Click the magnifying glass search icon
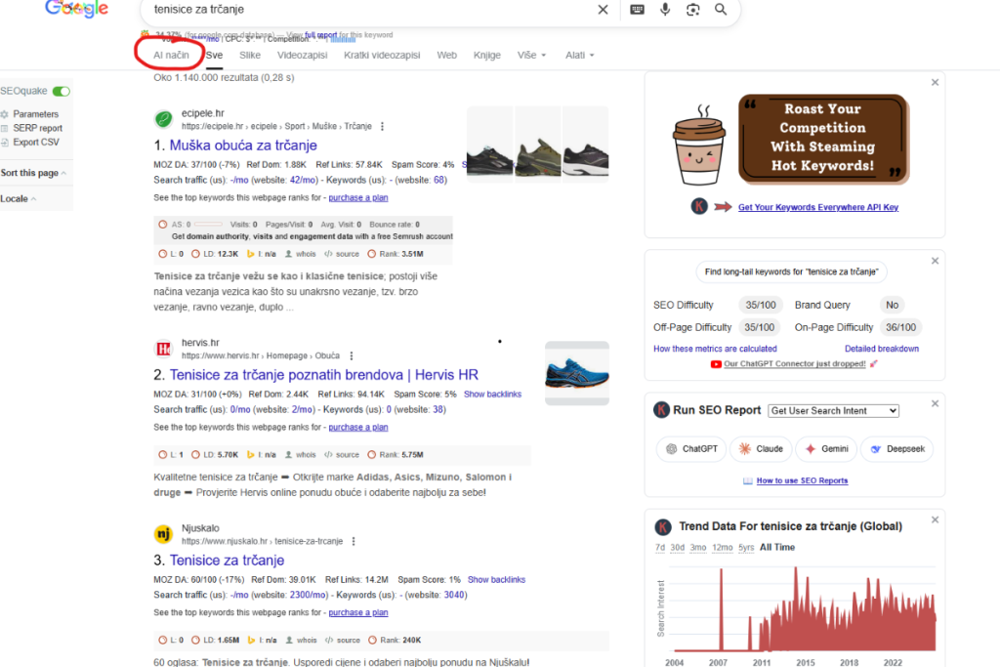Viewport: 1000px width, 667px height. click(721, 10)
